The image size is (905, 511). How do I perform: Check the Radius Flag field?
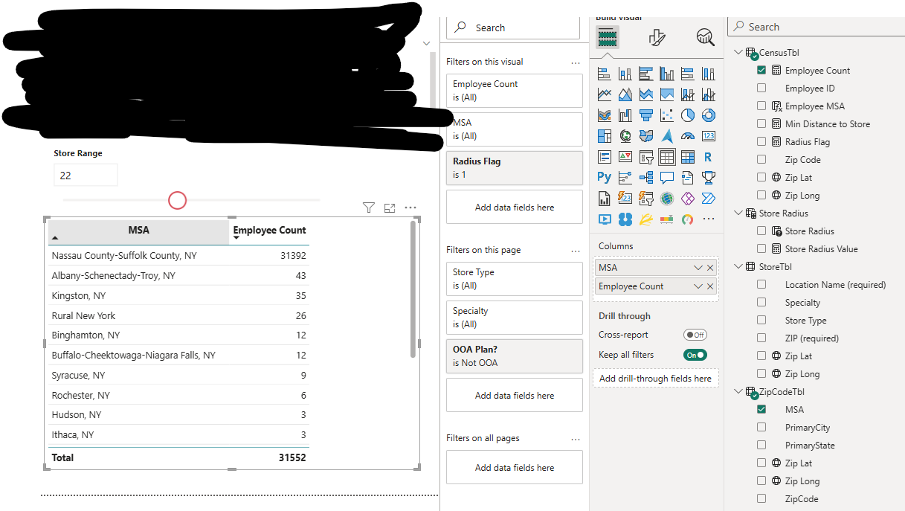point(761,142)
